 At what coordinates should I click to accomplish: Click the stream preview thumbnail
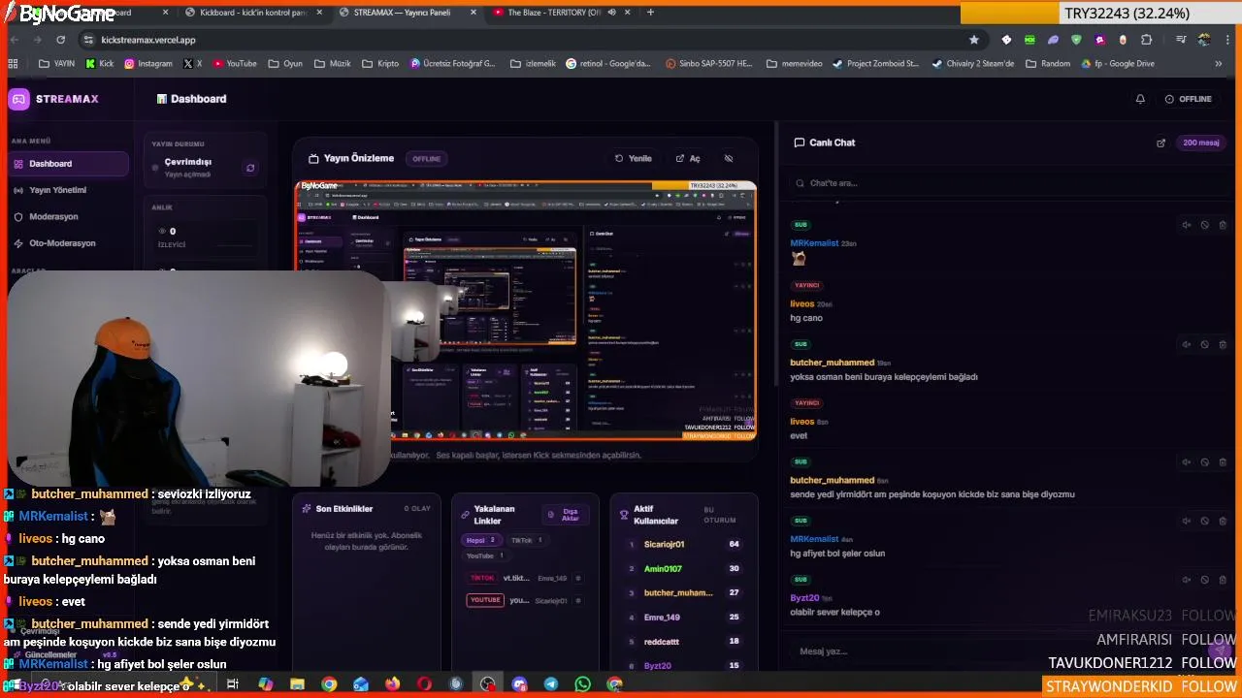tap(525, 310)
